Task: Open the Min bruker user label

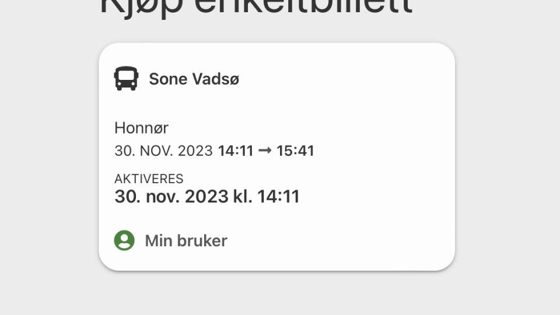Action: pyautogui.click(x=185, y=240)
